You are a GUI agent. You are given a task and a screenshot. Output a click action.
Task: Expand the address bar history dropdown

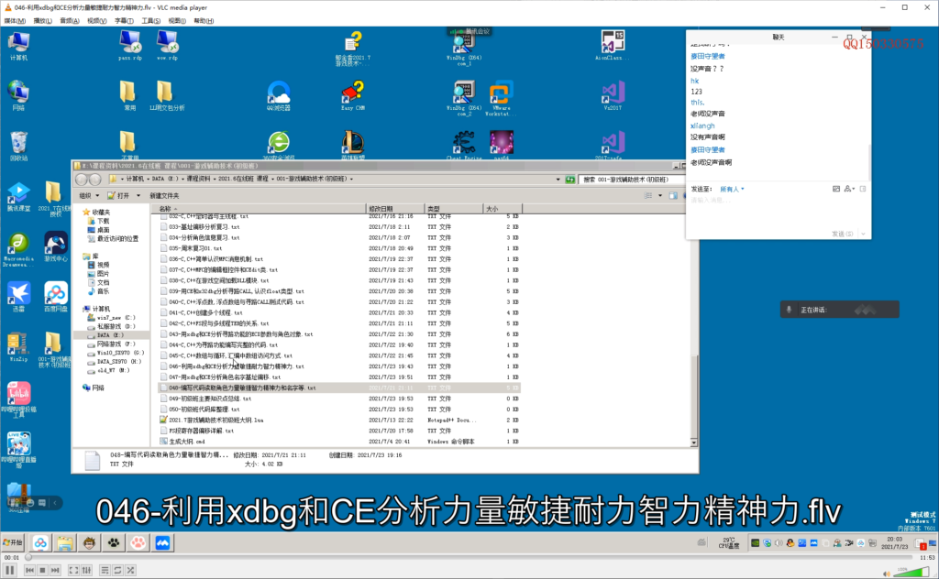558,180
